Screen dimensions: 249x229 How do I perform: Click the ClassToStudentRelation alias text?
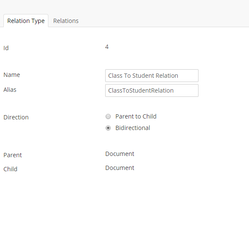coord(141,90)
